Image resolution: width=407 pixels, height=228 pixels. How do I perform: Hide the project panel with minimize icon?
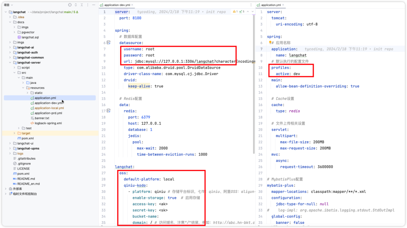pyautogui.click(x=94, y=5)
